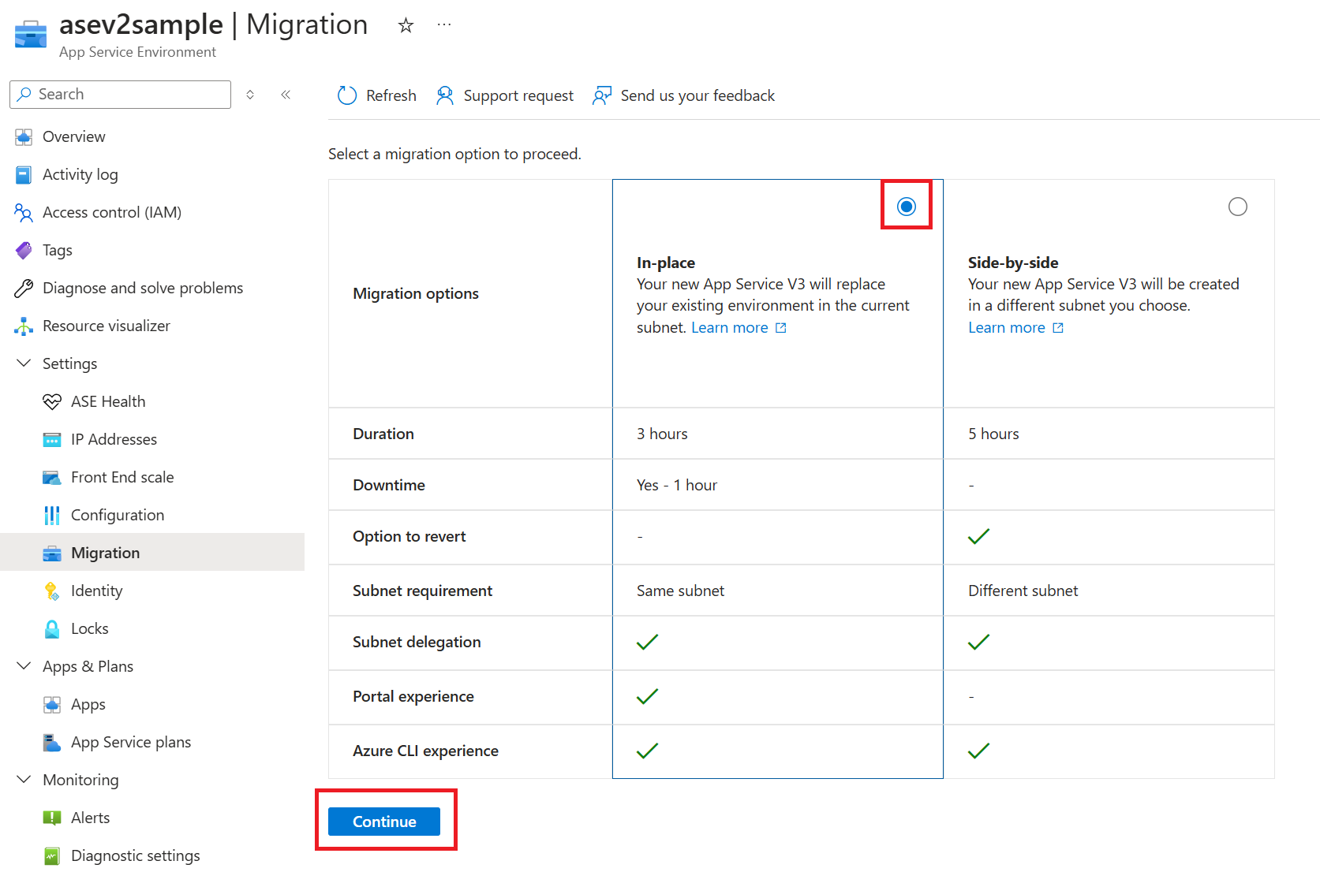Collapse the Monitoring section chevron
Viewport: 1320px width, 872px height.
[x=24, y=780]
